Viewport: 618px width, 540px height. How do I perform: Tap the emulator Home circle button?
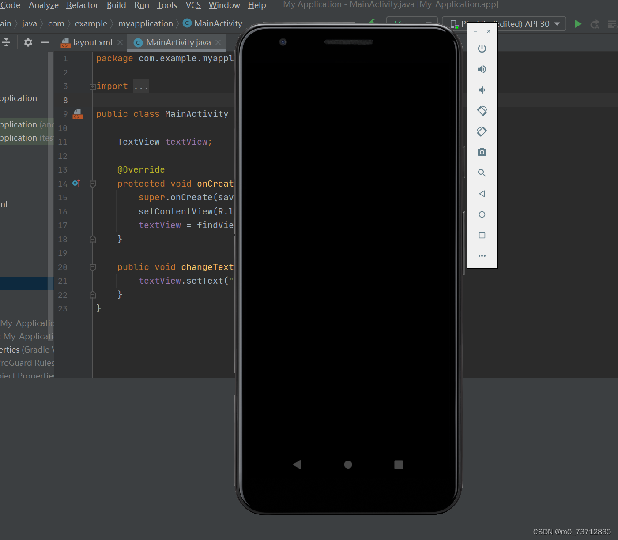click(348, 465)
